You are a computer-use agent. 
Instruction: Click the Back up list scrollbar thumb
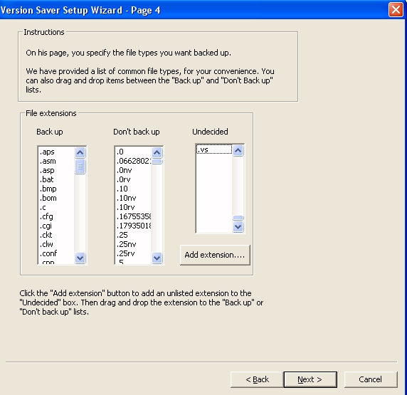(80, 167)
